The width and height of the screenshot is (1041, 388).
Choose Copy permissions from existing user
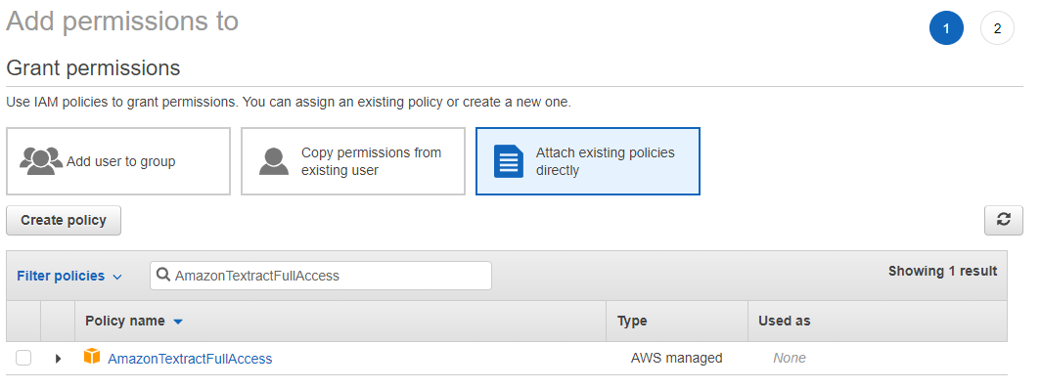coord(352,161)
